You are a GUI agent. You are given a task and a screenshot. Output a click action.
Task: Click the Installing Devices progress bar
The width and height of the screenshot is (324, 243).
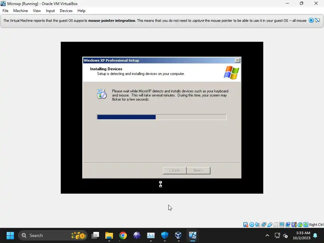(162, 117)
